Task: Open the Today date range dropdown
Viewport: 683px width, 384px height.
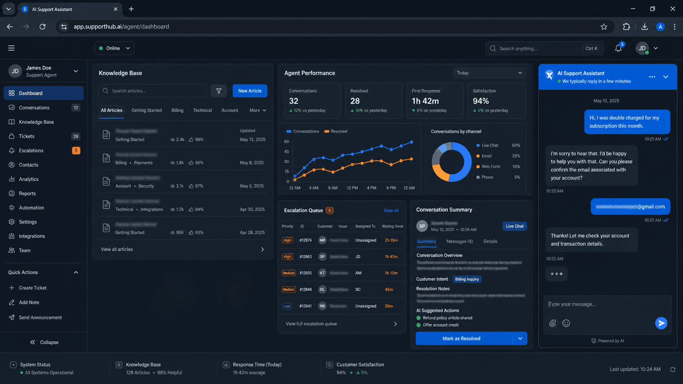Action: (489, 73)
